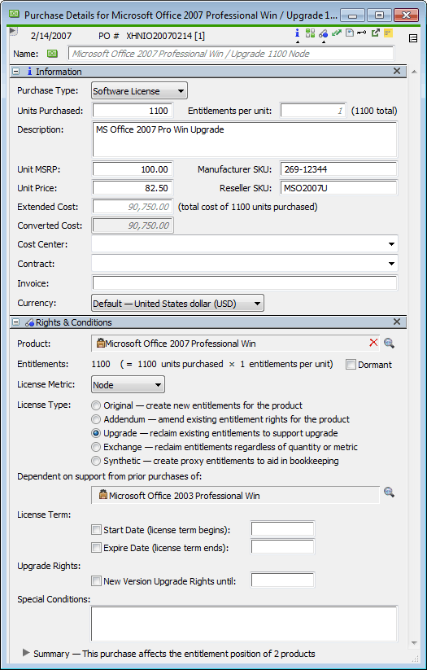Click the purchase window title bar icon

(x=15, y=15)
